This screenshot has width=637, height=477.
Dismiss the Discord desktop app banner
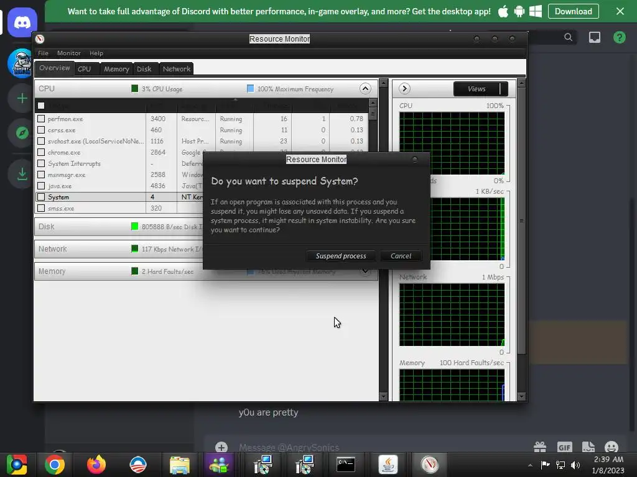(620, 11)
